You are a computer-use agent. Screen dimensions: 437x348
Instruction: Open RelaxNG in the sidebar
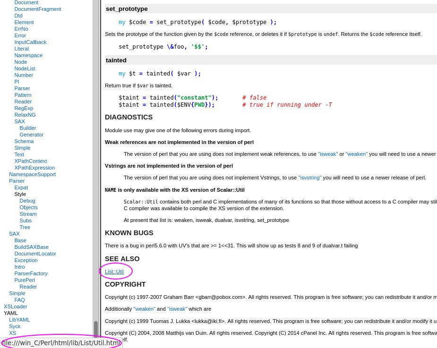(25, 115)
